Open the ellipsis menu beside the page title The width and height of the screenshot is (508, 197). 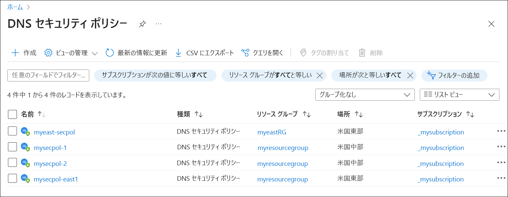tap(159, 24)
